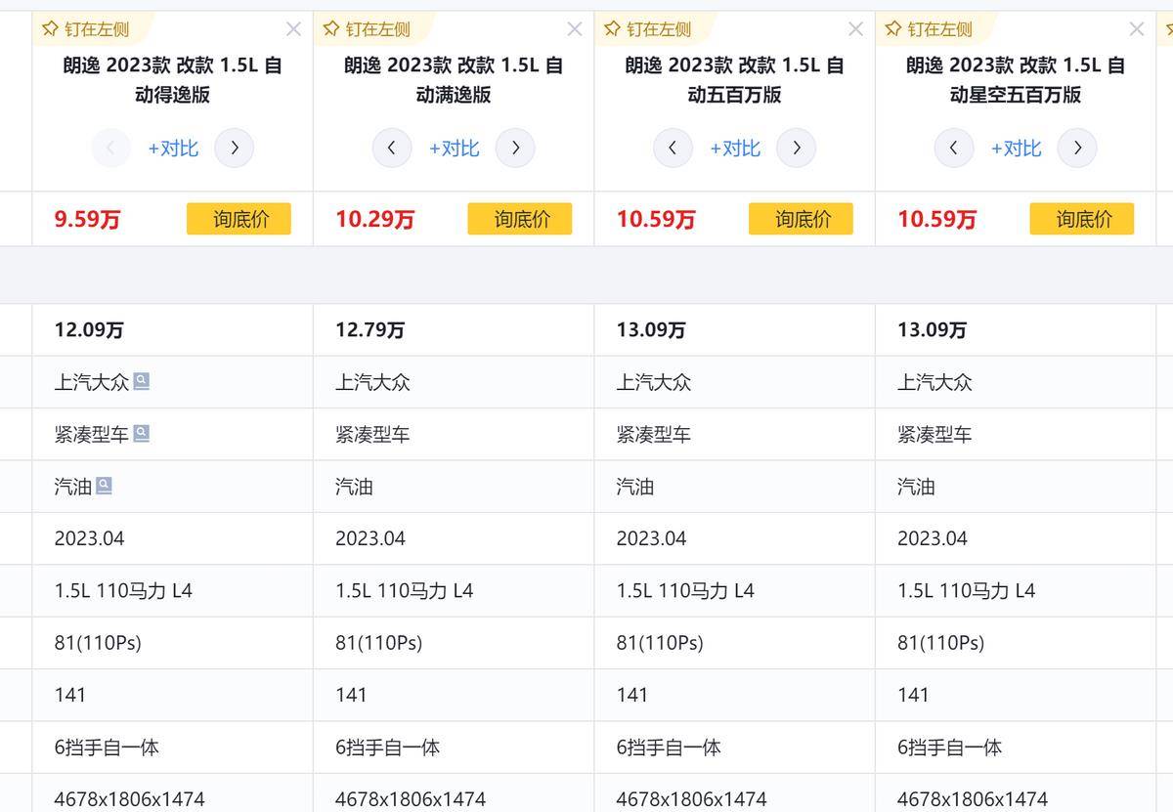Ask the lowest price for 自动星空五百万版
This screenshot has height=812, width=1173.
point(1082,219)
